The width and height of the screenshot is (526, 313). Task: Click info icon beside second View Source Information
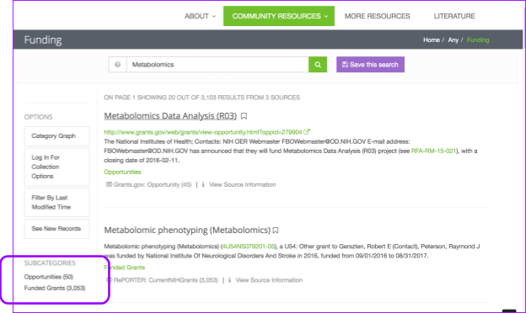tap(229, 280)
